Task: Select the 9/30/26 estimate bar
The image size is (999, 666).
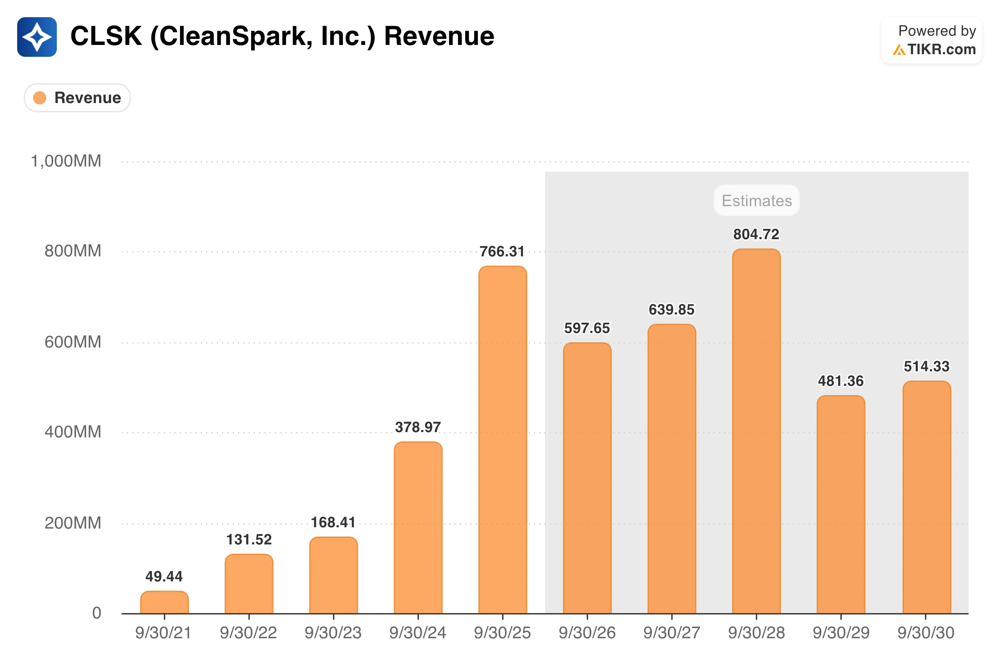Action: coord(587,478)
